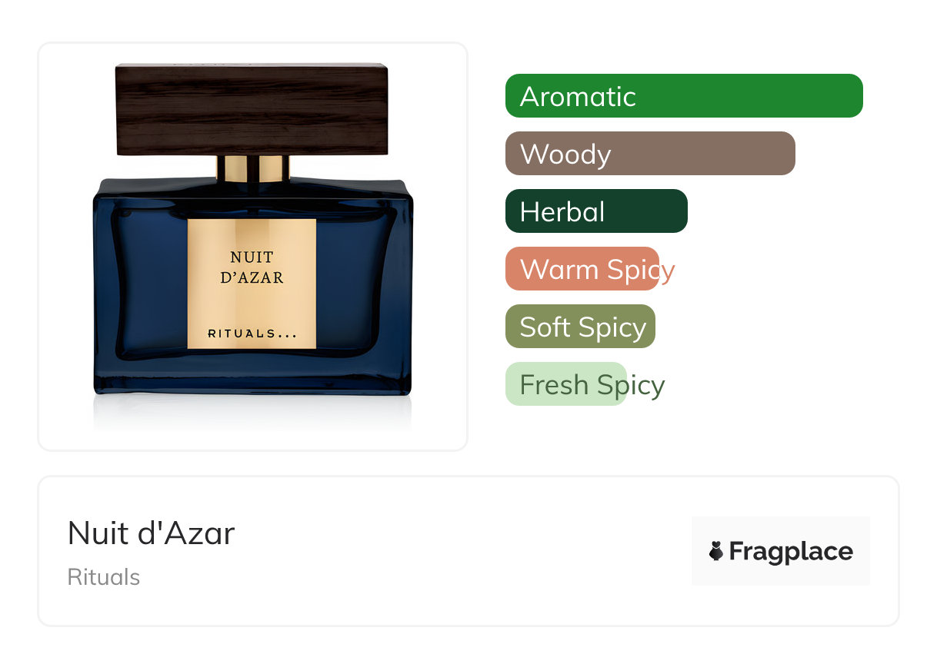Click the RITUALS... text on gold label

tap(252, 334)
